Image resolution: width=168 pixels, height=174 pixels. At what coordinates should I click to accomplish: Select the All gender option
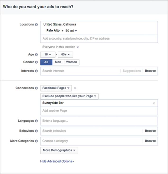(46, 62)
